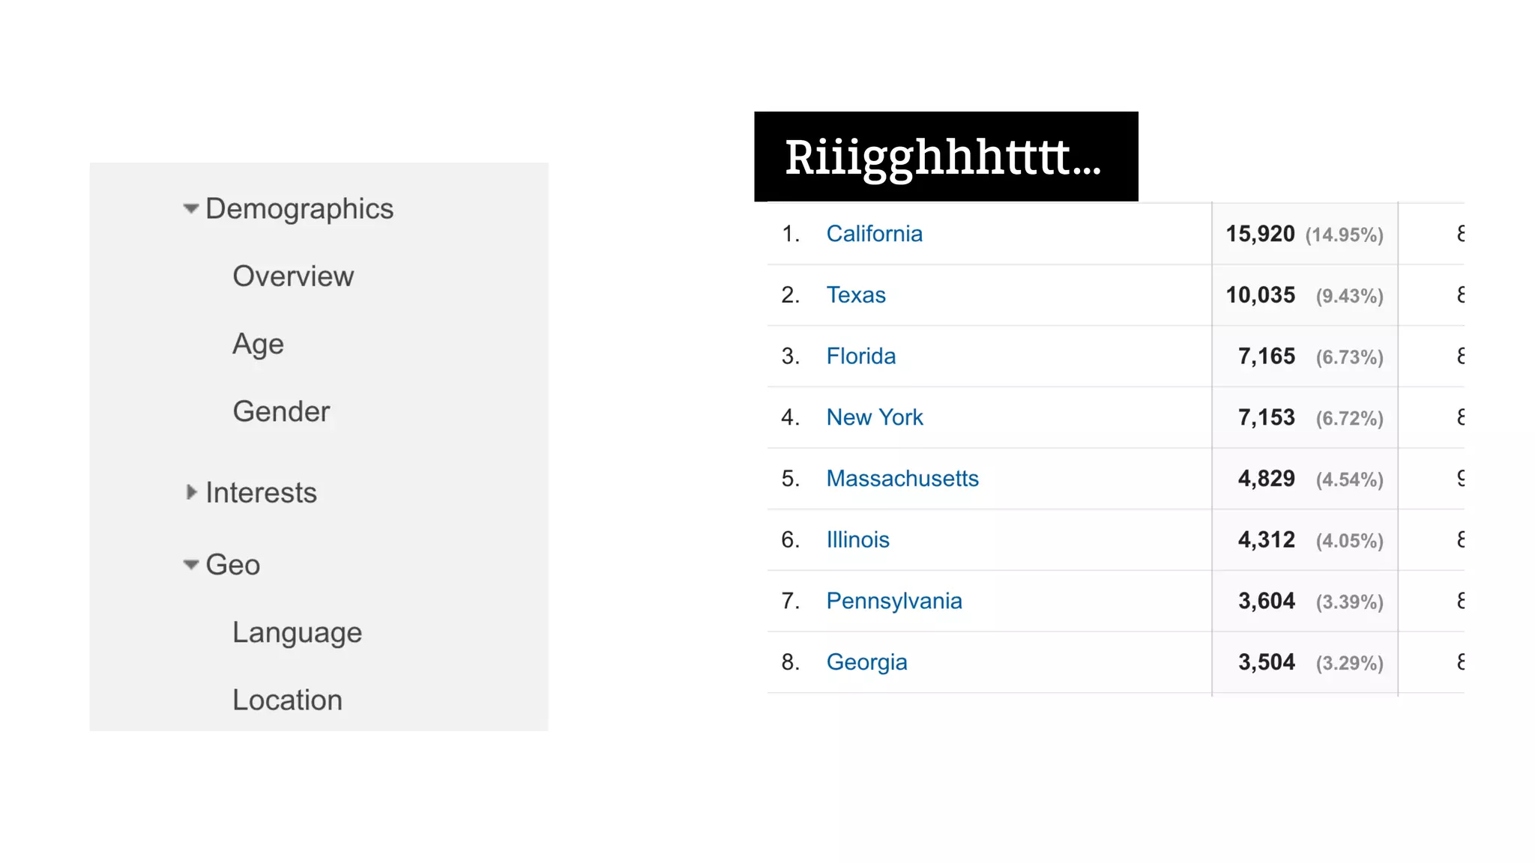Screen dimensions: 1535x863
Task: Collapse the Demographics section arrow
Action: pos(191,208)
